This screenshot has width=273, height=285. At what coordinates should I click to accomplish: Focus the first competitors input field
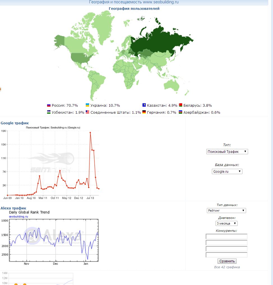point(226,237)
